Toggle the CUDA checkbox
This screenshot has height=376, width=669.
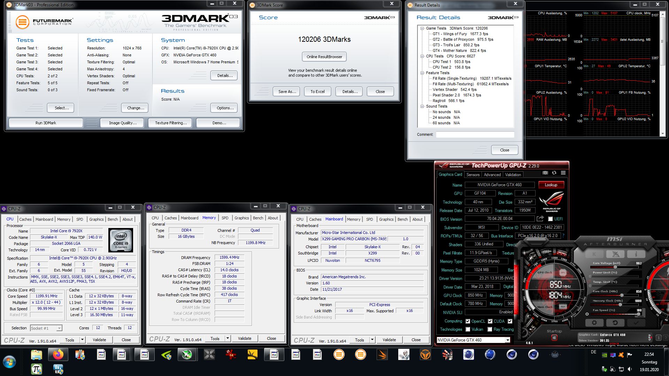490,321
